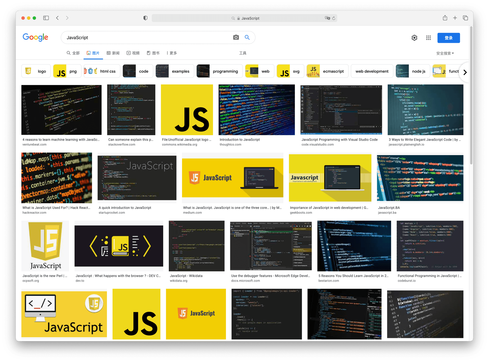
Task: Click the translate icon in address bar
Action: 327,18
